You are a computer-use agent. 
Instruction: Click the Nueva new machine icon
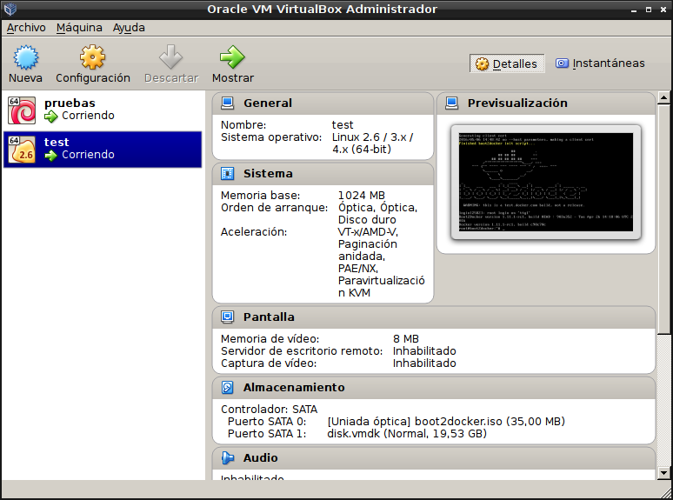(26, 58)
